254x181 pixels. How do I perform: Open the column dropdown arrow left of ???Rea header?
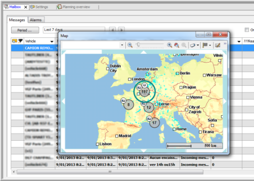click(239, 42)
